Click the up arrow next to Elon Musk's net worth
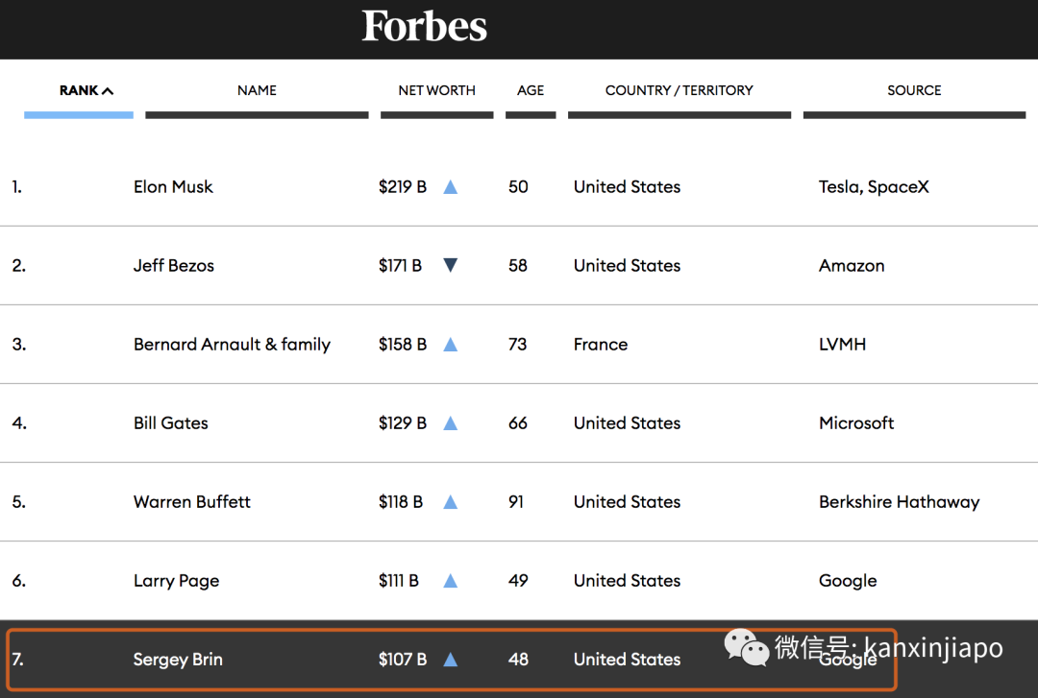Viewport: 1038px width, 698px height. coord(450,187)
